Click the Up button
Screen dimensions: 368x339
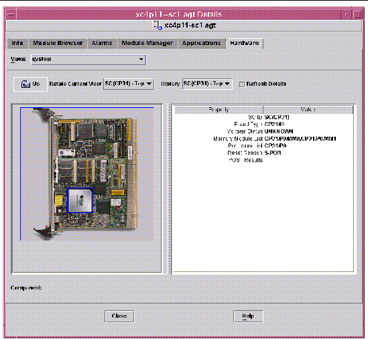tap(30, 84)
